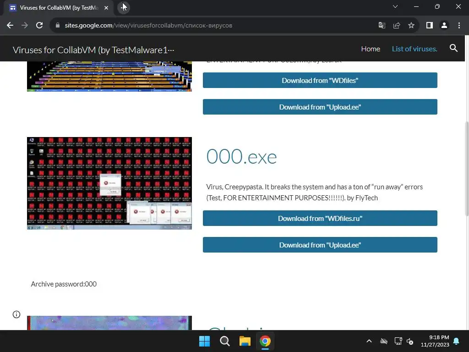Open Windows taskbar search

[x=224, y=341]
